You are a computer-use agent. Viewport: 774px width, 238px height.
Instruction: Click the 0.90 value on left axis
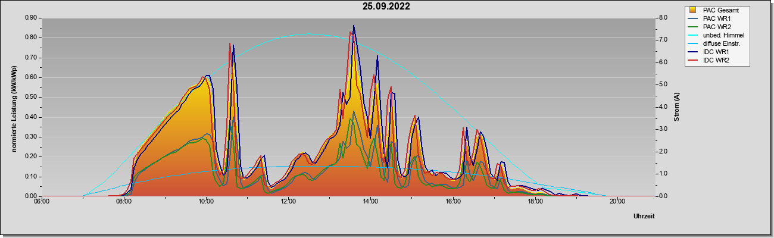pyautogui.click(x=31, y=18)
